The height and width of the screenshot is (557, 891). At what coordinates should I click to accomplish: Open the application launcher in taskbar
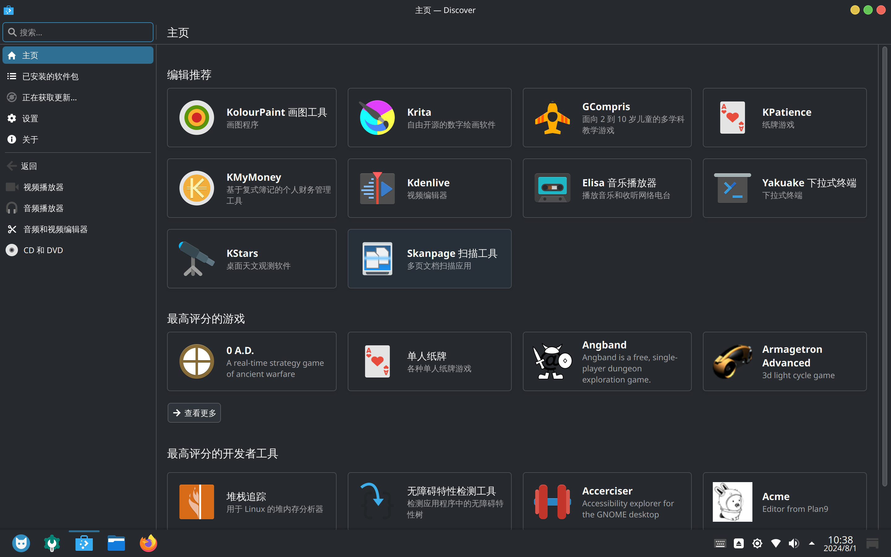point(21,543)
